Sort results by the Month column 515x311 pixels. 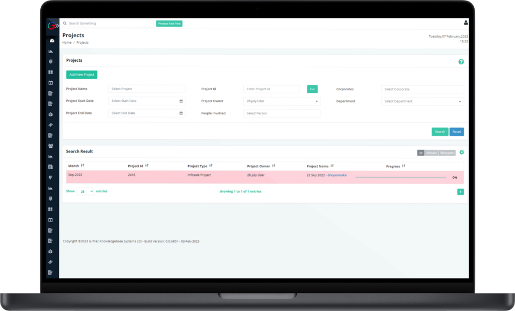click(x=82, y=166)
